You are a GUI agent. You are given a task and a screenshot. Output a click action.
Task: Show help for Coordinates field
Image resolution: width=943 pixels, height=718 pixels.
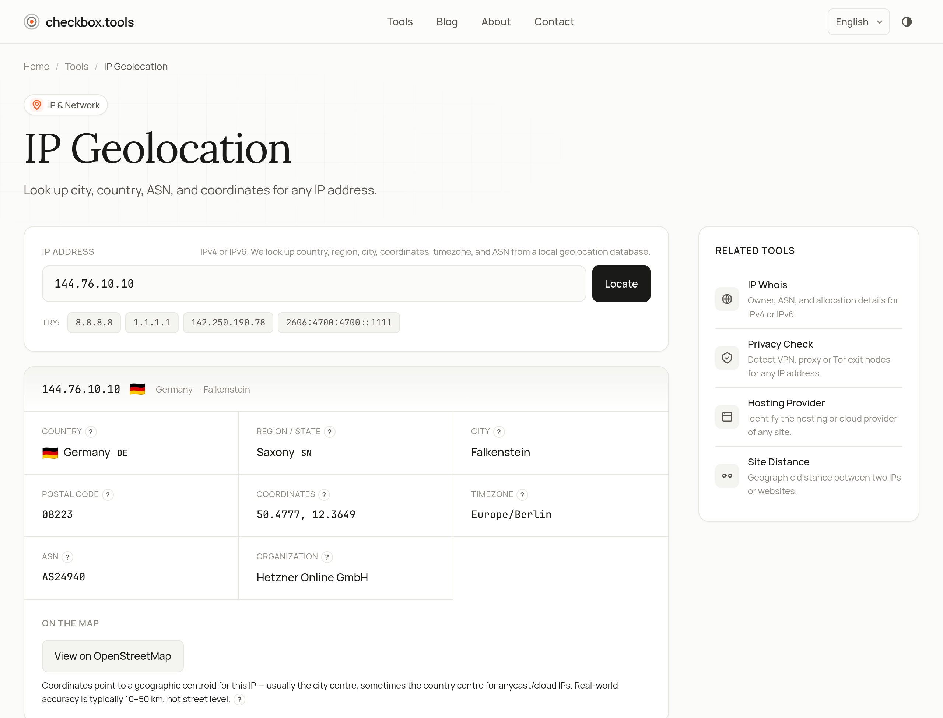324,495
